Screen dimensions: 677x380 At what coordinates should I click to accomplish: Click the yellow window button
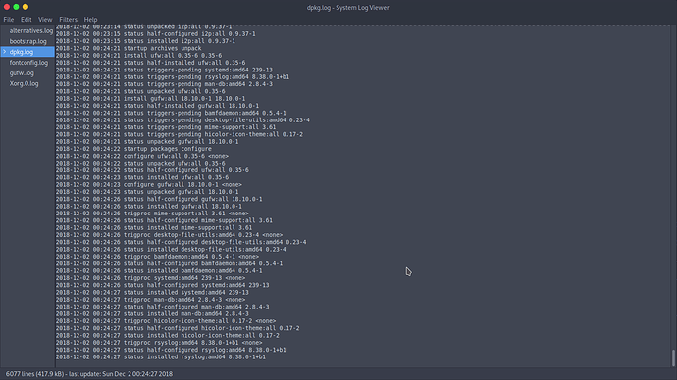26,7
